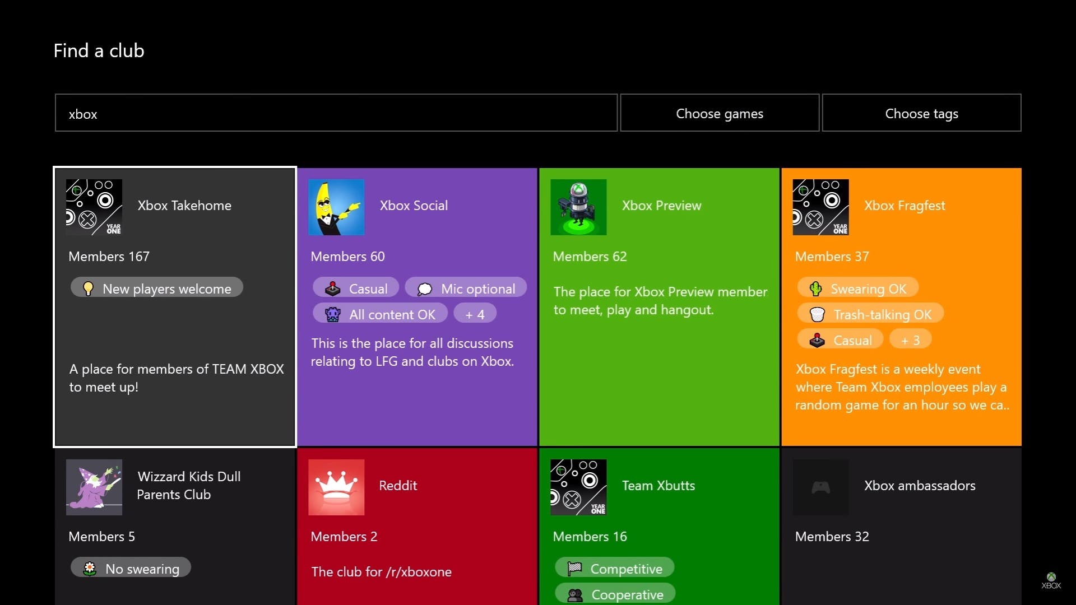
Task: Open Xbox ambassadors controller avatar
Action: click(x=820, y=487)
